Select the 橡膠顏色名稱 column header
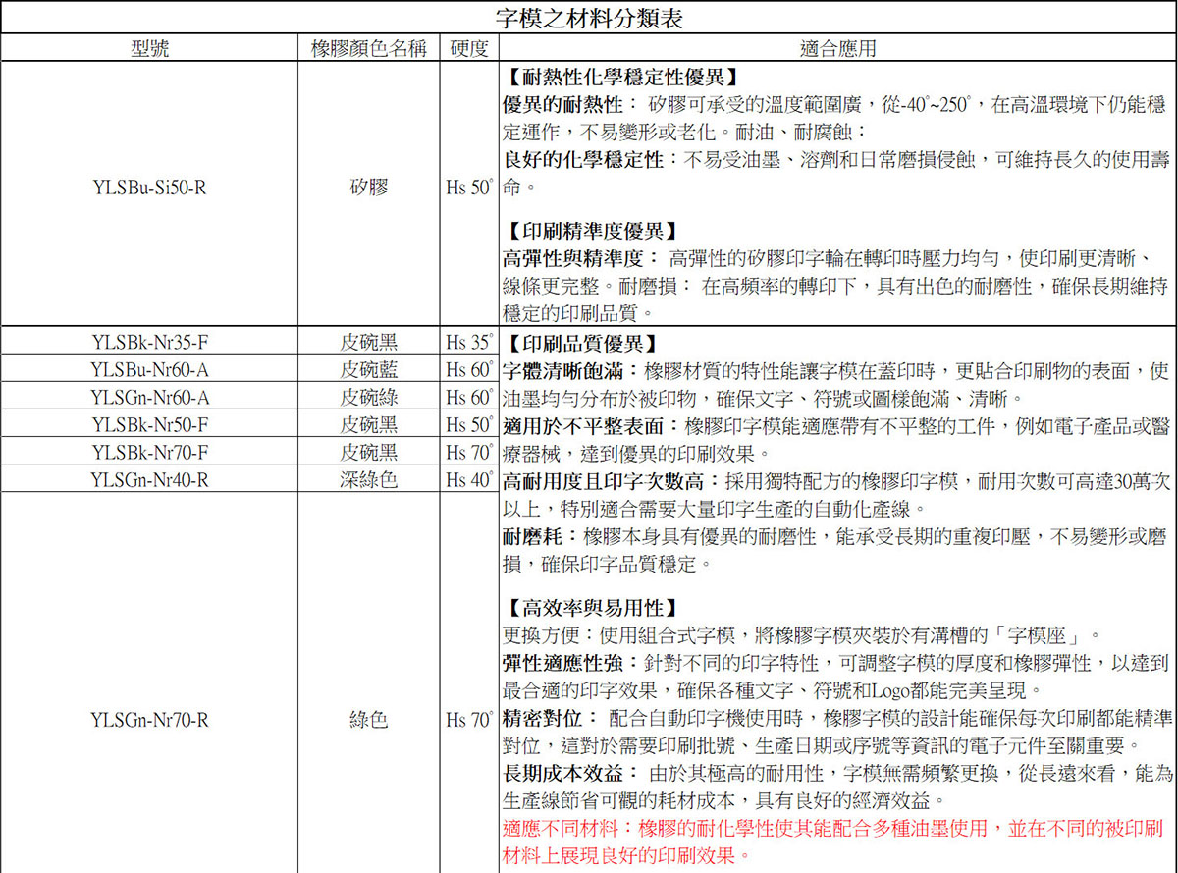This screenshot has height=873, width=1178. coord(369,49)
